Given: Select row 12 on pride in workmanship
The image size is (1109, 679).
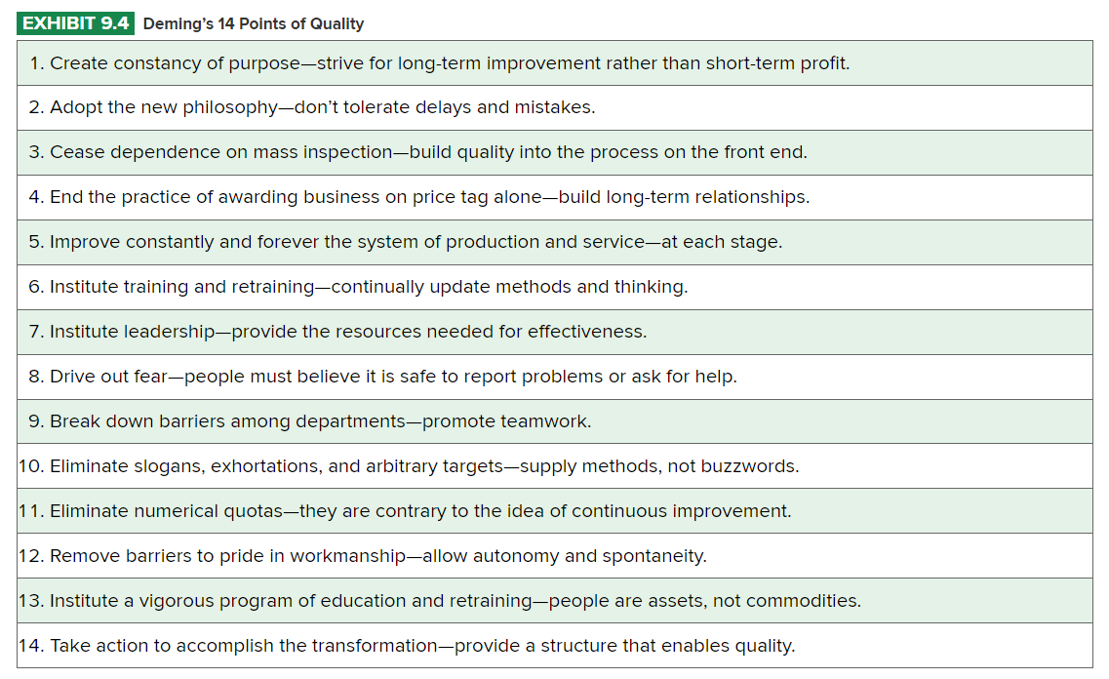Looking at the screenshot, I should coord(362,556).
